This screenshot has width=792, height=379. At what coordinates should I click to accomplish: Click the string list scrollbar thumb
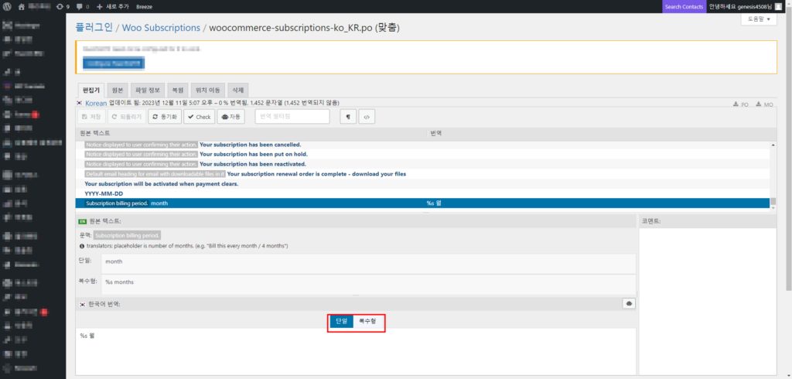click(x=773, y=202)
